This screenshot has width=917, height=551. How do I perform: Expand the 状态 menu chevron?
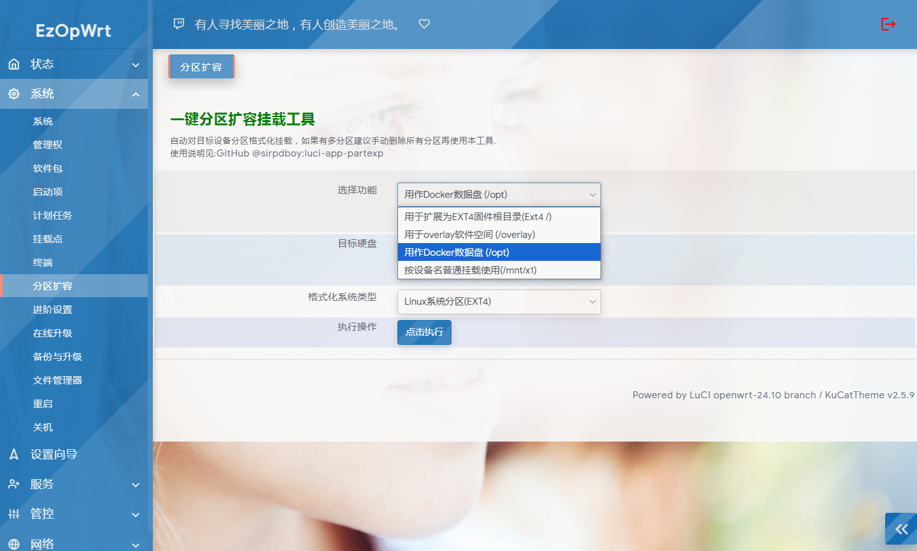(135, 65)
